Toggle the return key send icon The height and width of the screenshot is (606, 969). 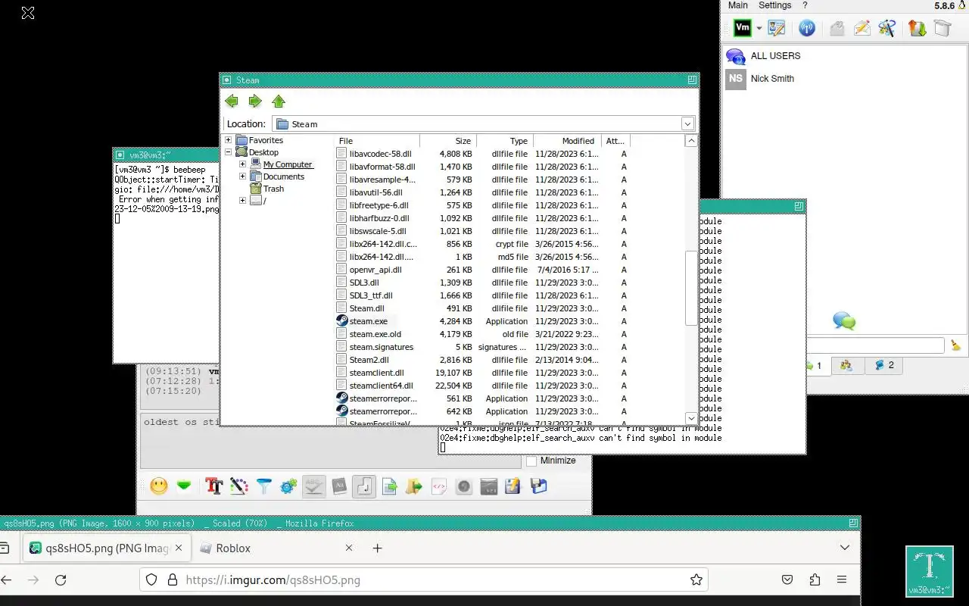tap(364, 486)
